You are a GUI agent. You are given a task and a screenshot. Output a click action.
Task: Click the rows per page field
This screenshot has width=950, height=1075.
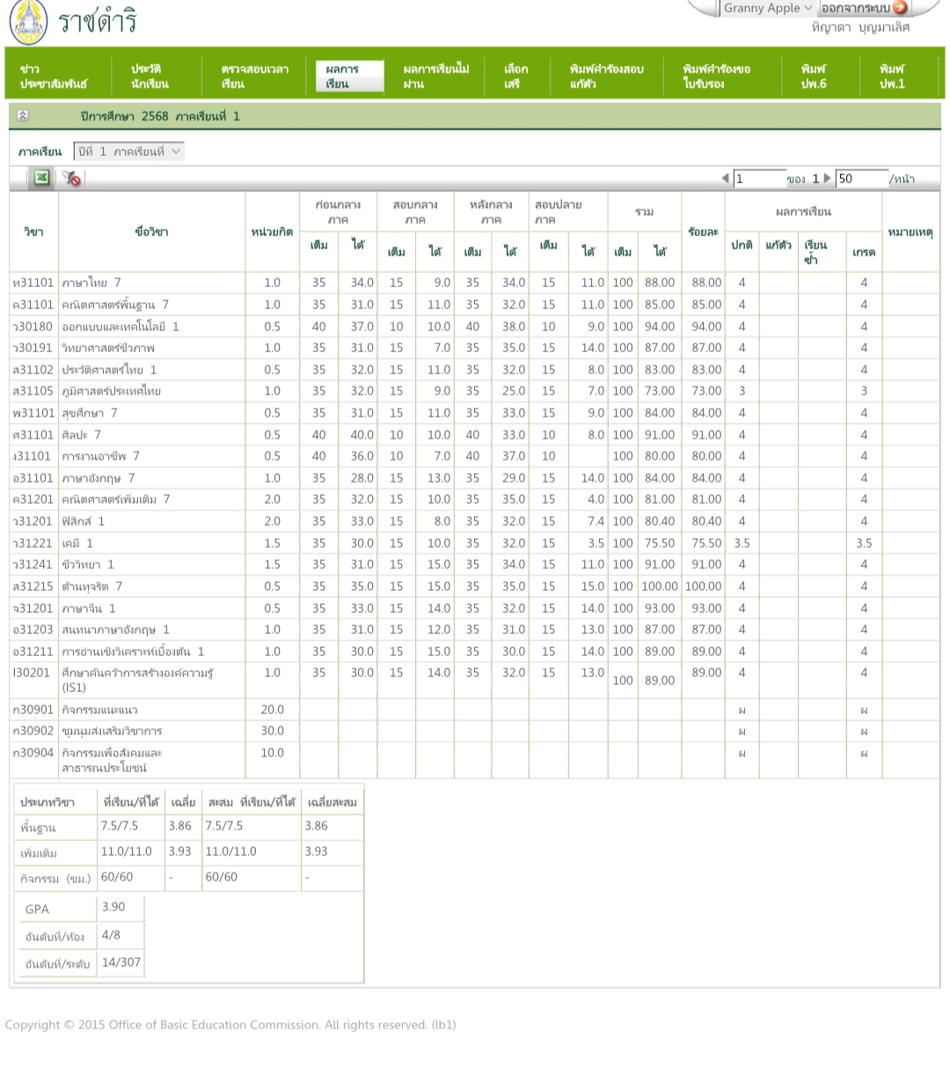point(860,179)
